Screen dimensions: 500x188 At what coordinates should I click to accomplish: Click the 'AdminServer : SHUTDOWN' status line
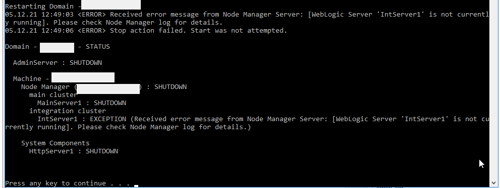(x=58, y=62)
